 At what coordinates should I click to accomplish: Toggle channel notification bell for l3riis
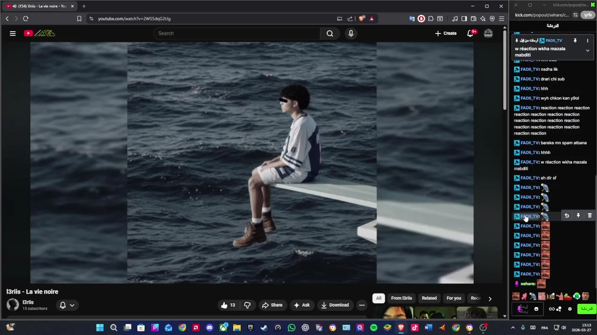(62, 305)
